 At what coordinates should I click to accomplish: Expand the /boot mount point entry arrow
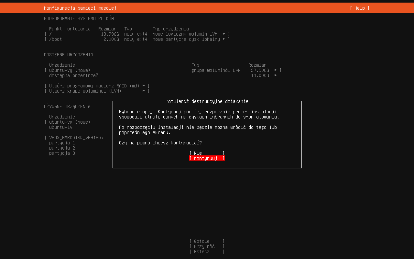[224, 39]
